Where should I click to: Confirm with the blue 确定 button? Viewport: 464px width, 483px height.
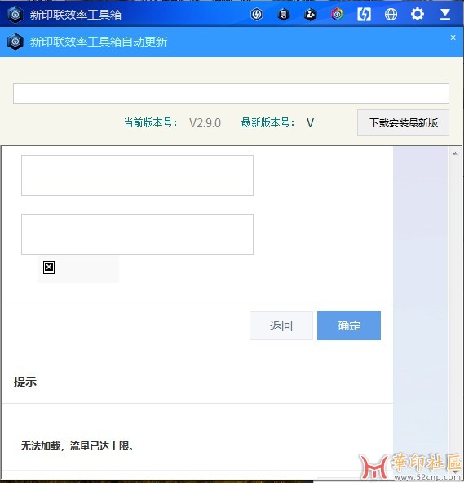click(x=349, y=326)
